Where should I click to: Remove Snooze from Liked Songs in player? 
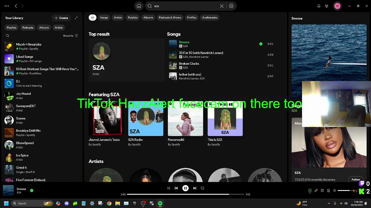tap(32, 190)
